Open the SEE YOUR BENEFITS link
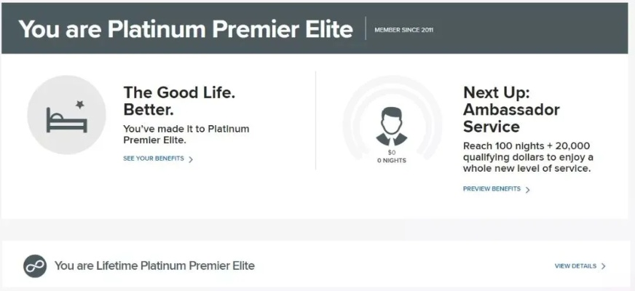 [x=154, y=159]
